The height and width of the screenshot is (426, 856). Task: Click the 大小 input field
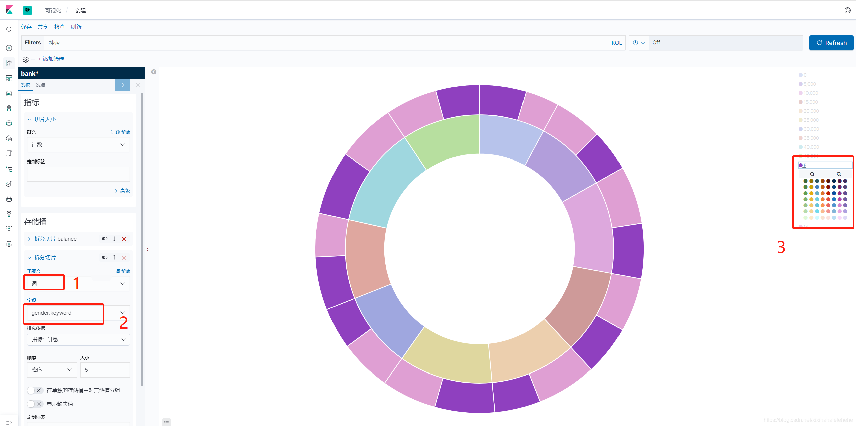coord(105,370)
